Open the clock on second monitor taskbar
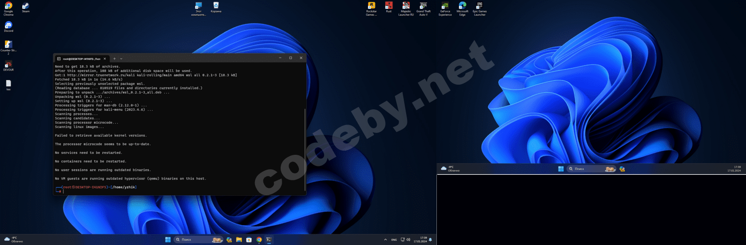The width and height of the screenshot is (746, 245). coord(734,169)
